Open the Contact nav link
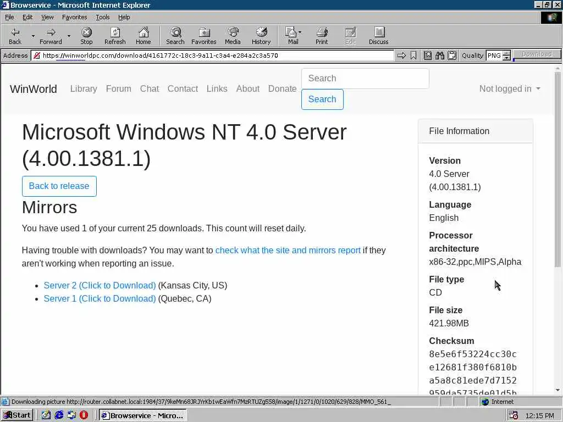This screenshot has height=422, width=563. 183,88
